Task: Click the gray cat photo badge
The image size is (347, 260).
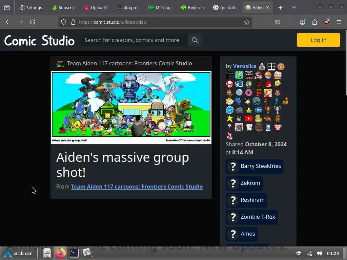Action: (x=239, y=127)
